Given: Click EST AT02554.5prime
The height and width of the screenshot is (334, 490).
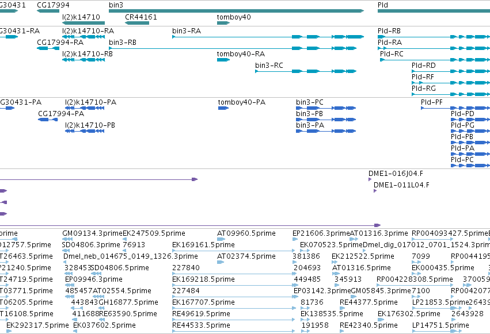Looking at the screenshot, I should point(98,297).
